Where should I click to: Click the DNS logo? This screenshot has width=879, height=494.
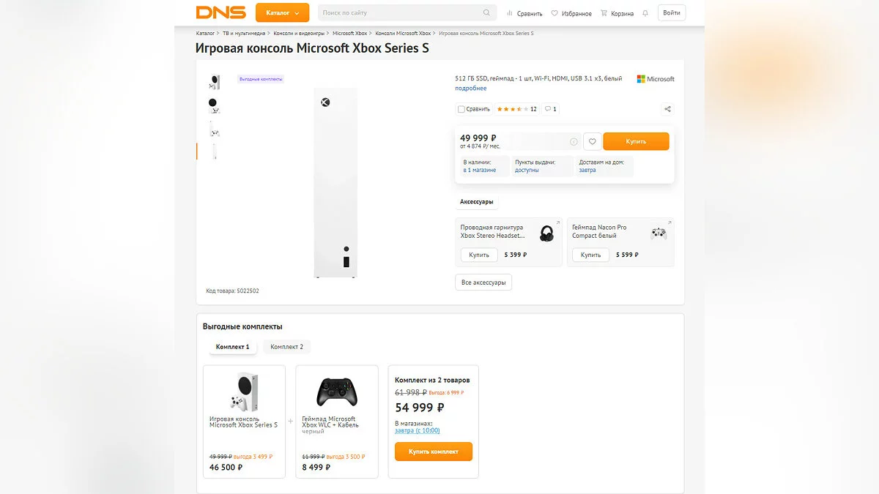(x=220, y=12)
